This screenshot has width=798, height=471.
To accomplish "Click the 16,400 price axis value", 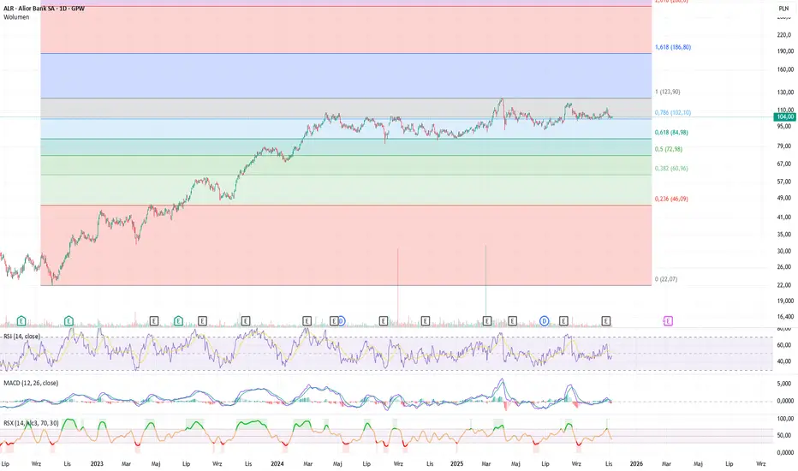I will point(785,316).
